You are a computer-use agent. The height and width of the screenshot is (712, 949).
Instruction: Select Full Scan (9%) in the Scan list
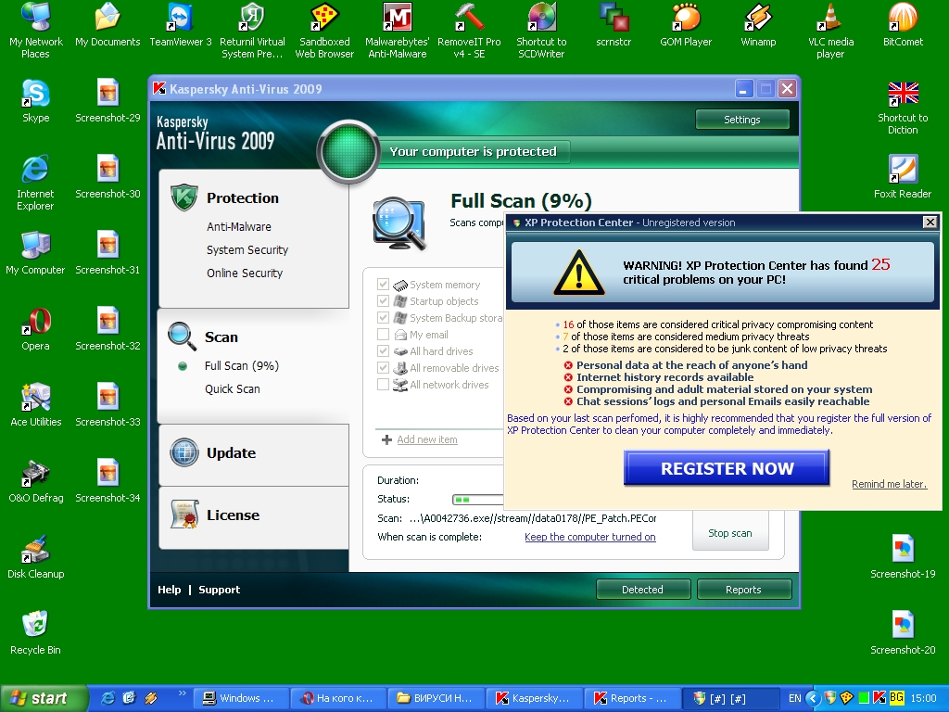click(x=242, y=365)
